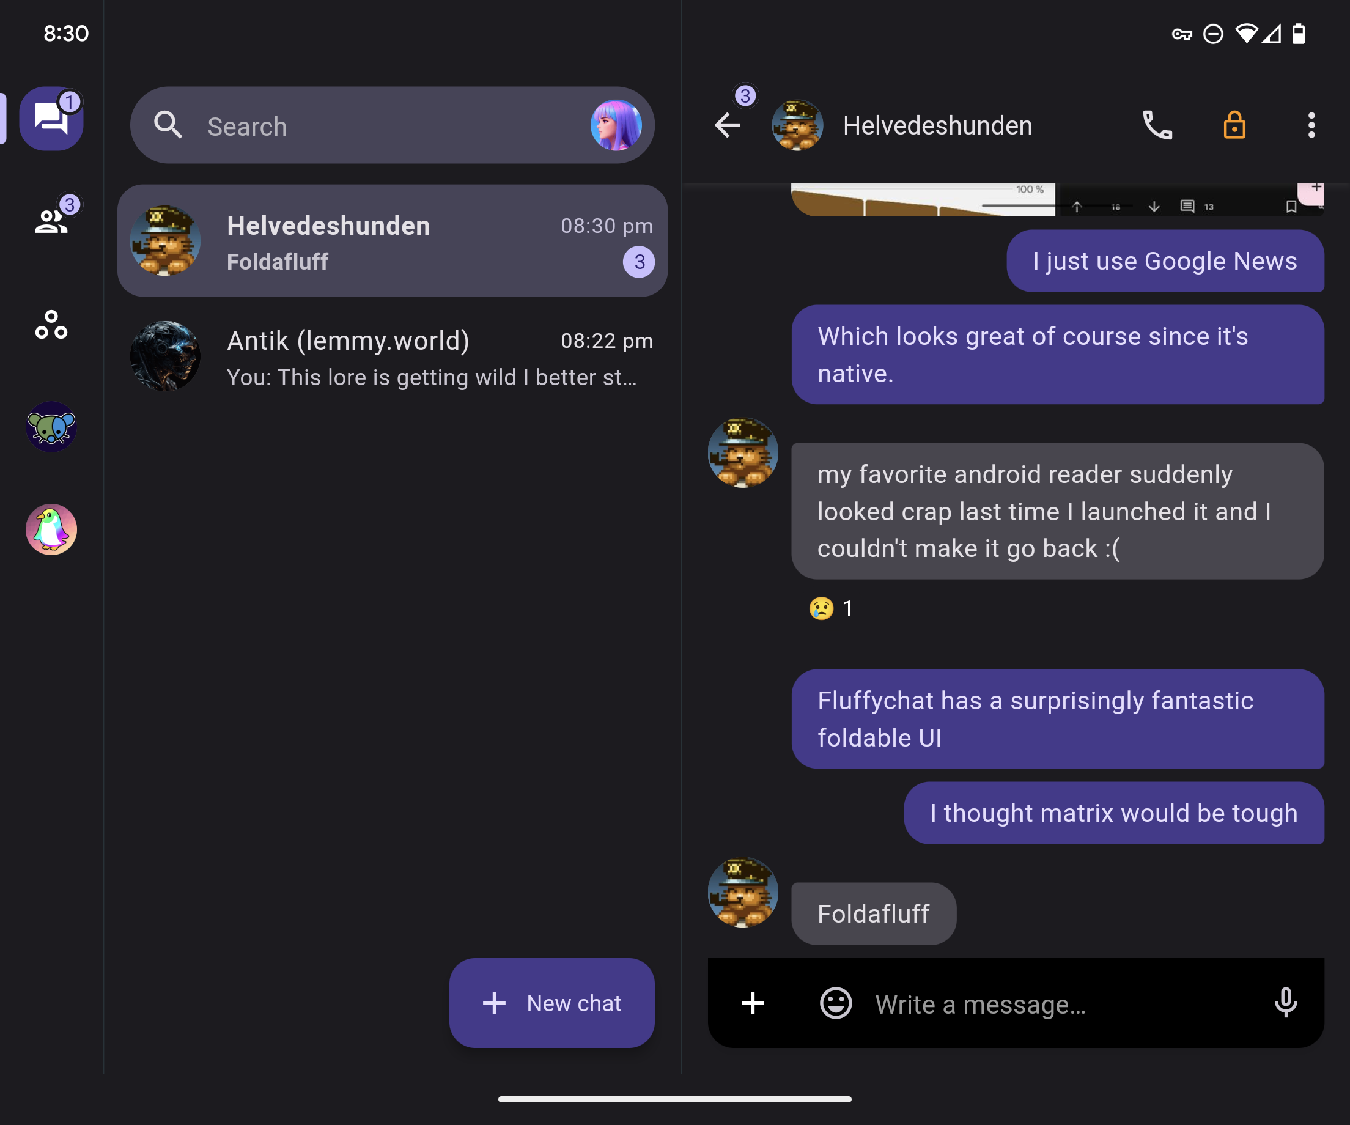The width and height of the screenshot is (1350, 1125).
Task: Open the chat options overflow menu
Action: coord(1310,125)
